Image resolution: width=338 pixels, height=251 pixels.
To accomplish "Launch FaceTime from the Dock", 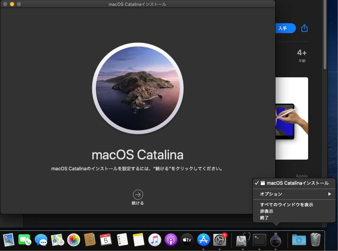I will 25,240.
